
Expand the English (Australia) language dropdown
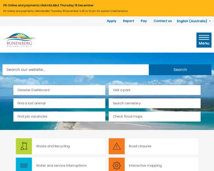click(194, 21)
